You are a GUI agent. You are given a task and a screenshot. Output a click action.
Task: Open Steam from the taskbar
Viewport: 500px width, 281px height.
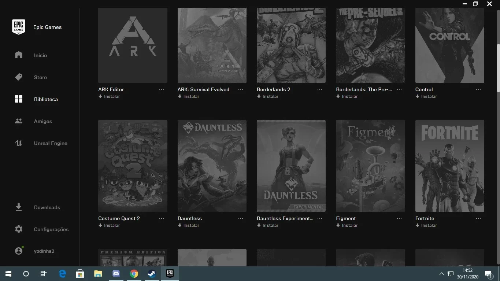pyautogui.click(x=152, y=274)
